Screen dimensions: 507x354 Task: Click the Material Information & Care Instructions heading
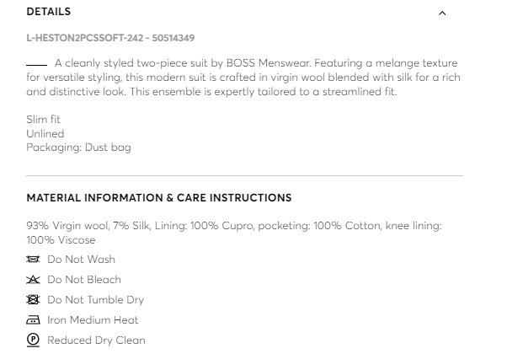click(159, 198)
